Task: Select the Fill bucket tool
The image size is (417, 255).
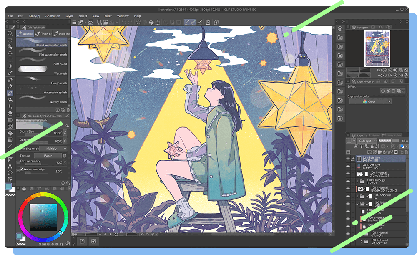Action: pos(10,133)
